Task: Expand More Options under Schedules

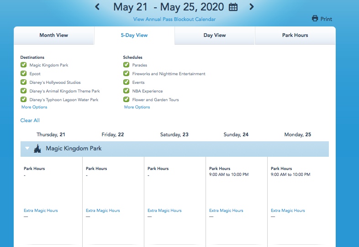Action: point(137,107)
